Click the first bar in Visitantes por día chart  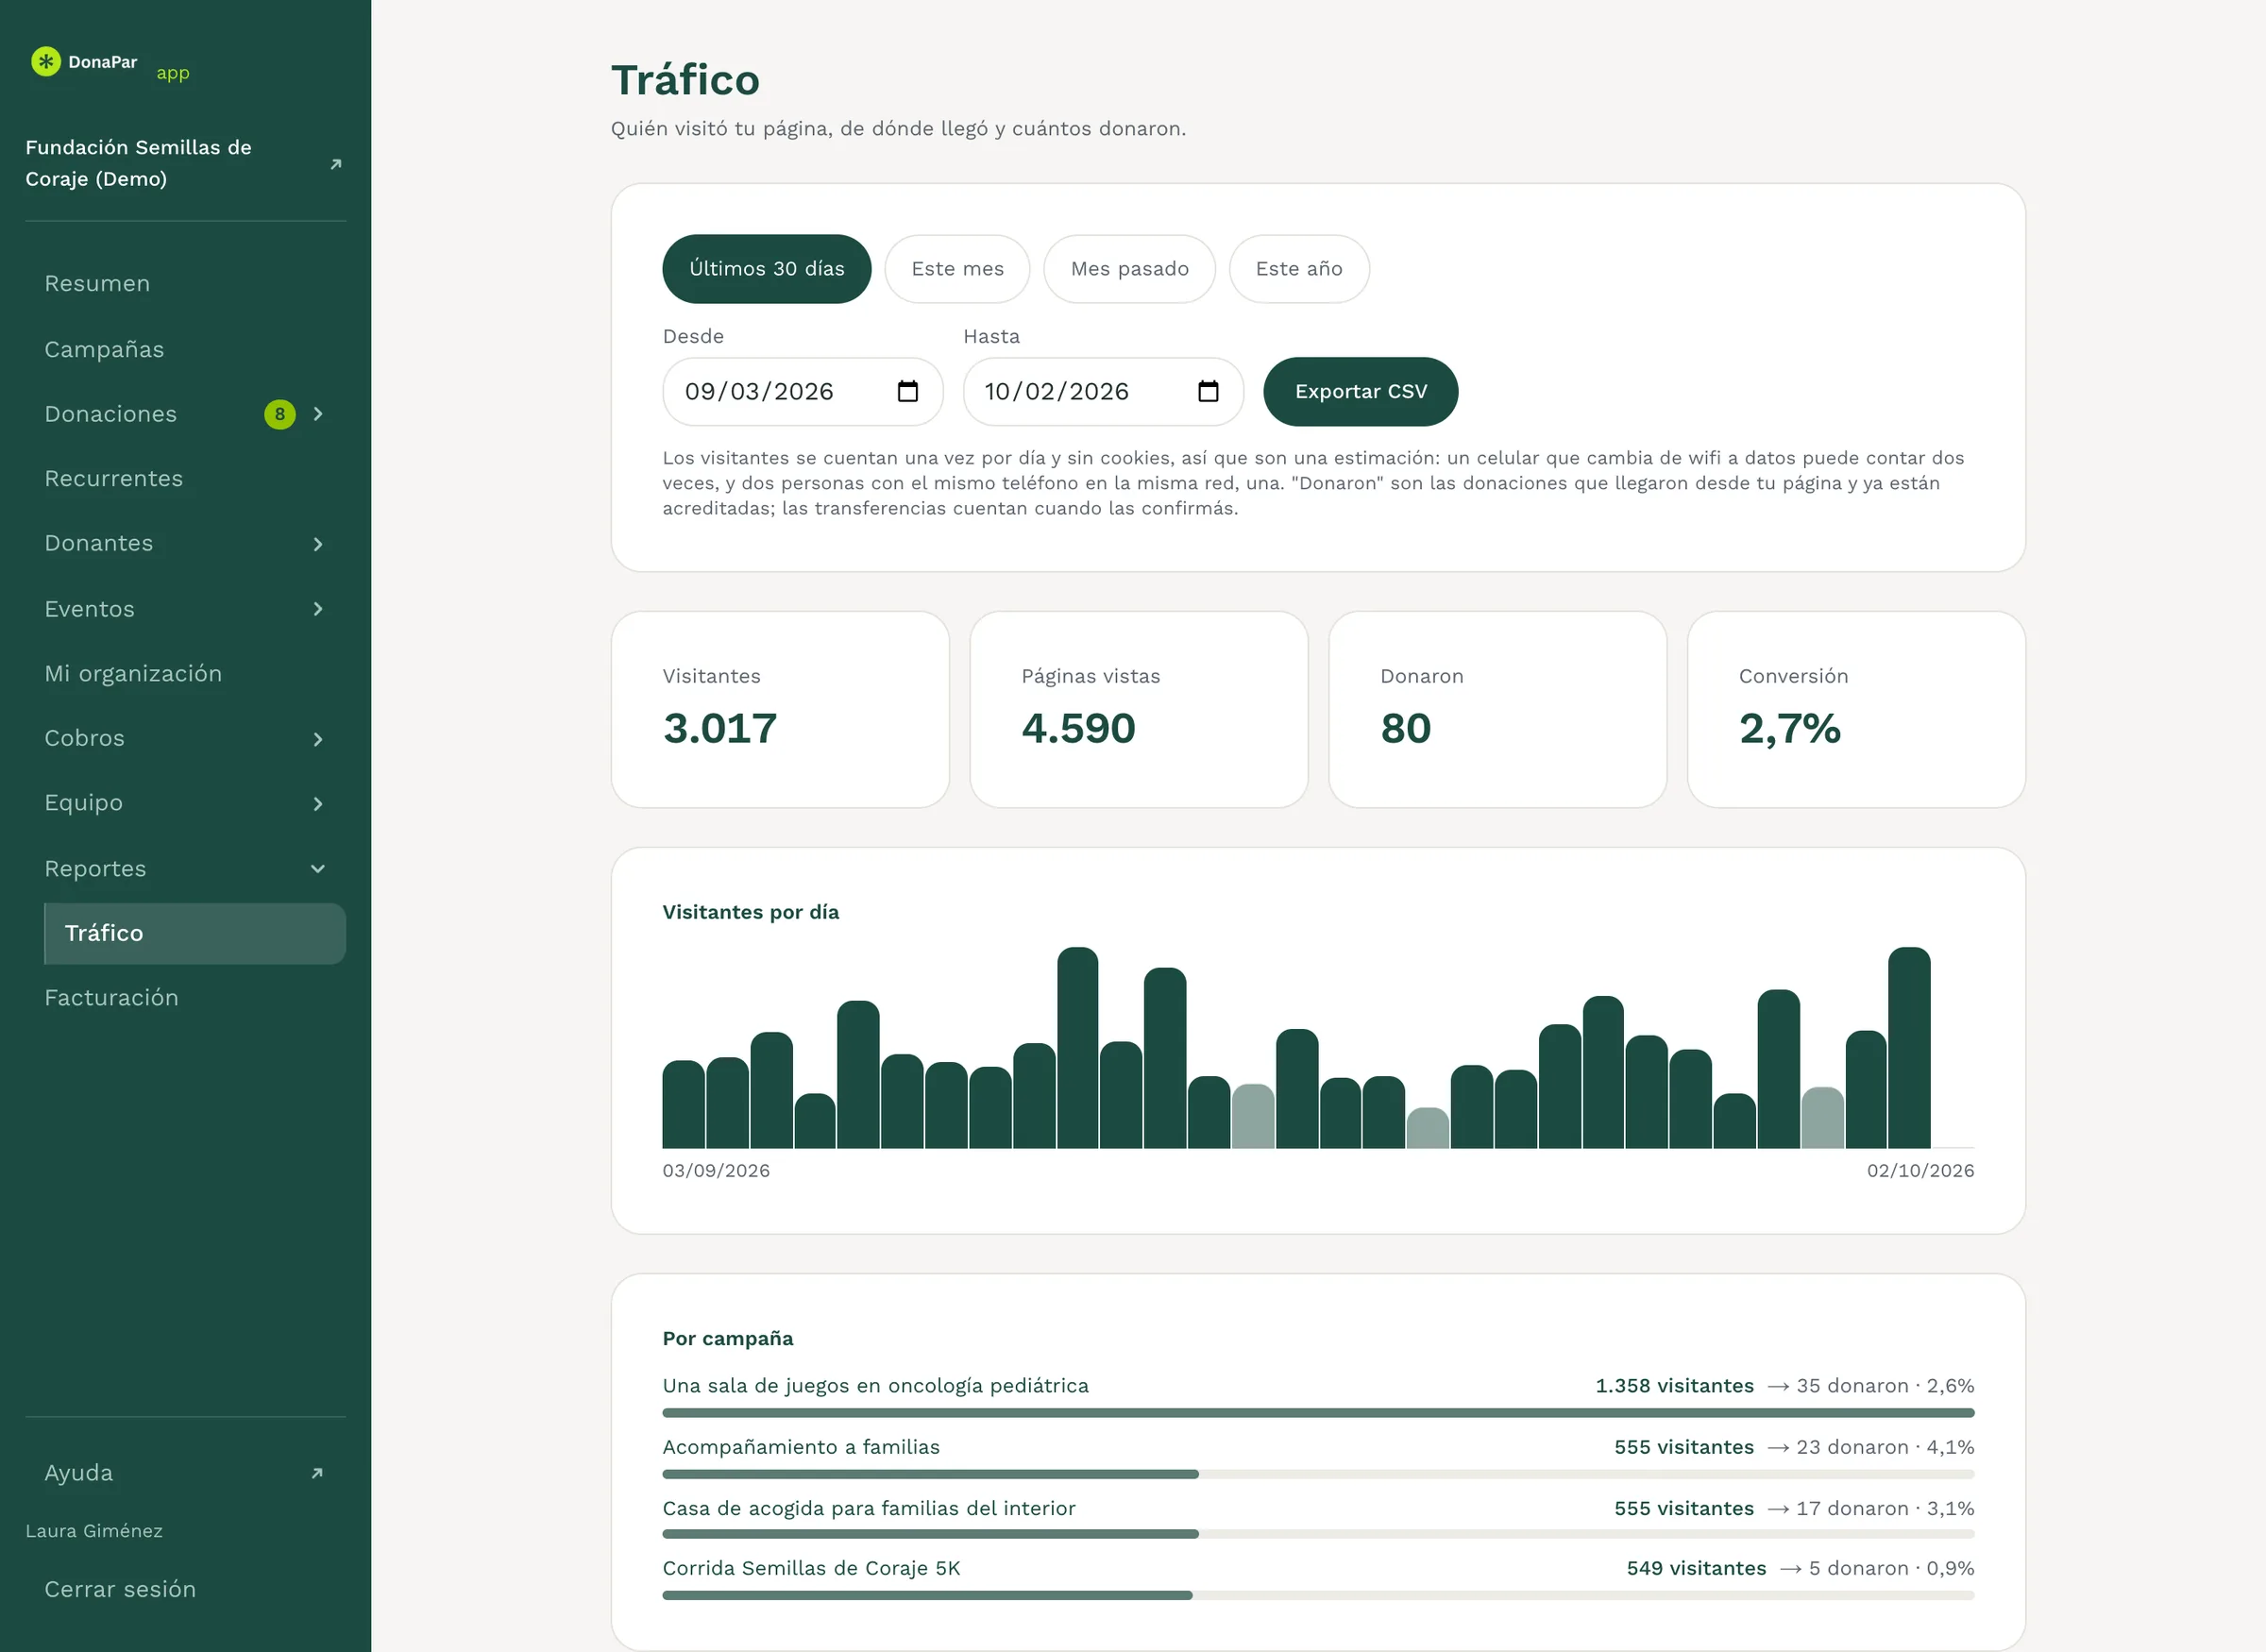point(683,1104)
